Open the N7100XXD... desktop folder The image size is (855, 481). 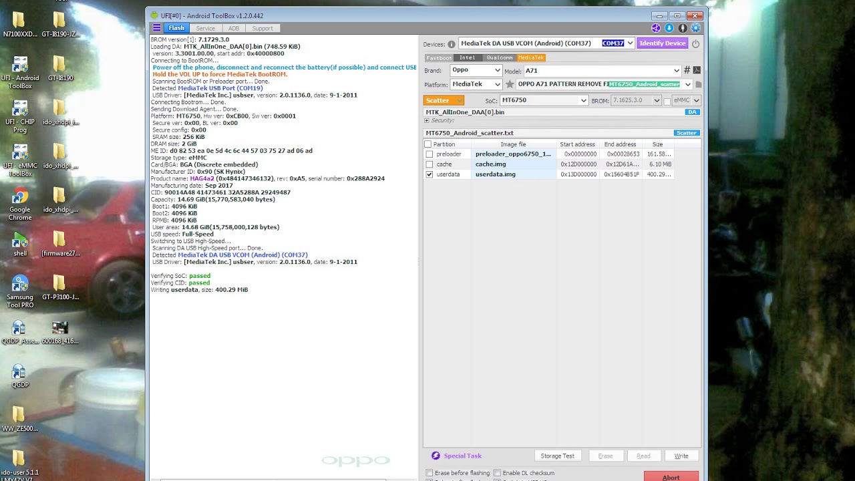20,25
